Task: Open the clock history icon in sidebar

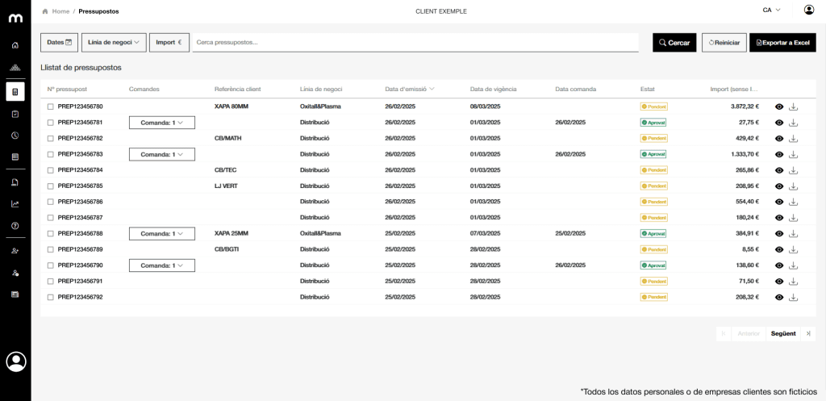Action: (15, 136)
